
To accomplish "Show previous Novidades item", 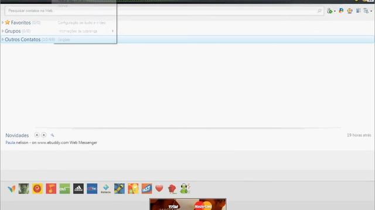I will click(x=36, y=135).
